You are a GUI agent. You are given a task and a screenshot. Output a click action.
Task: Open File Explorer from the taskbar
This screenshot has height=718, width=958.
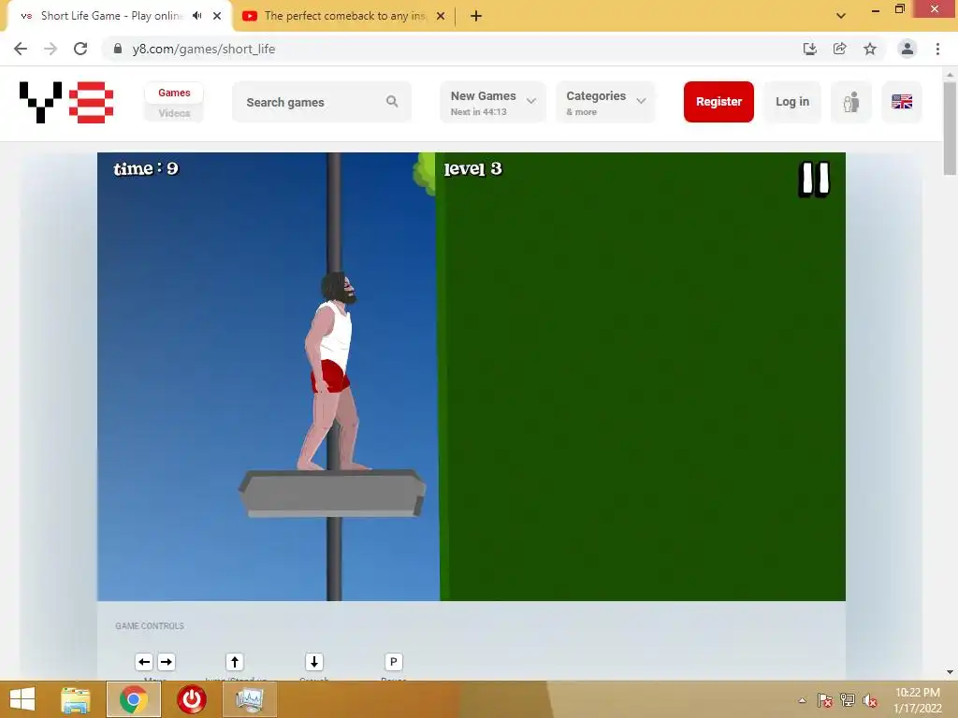coord(76,699)
